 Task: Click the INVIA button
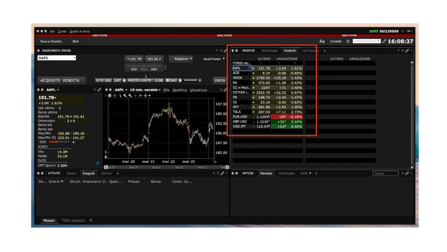[220, 80]
